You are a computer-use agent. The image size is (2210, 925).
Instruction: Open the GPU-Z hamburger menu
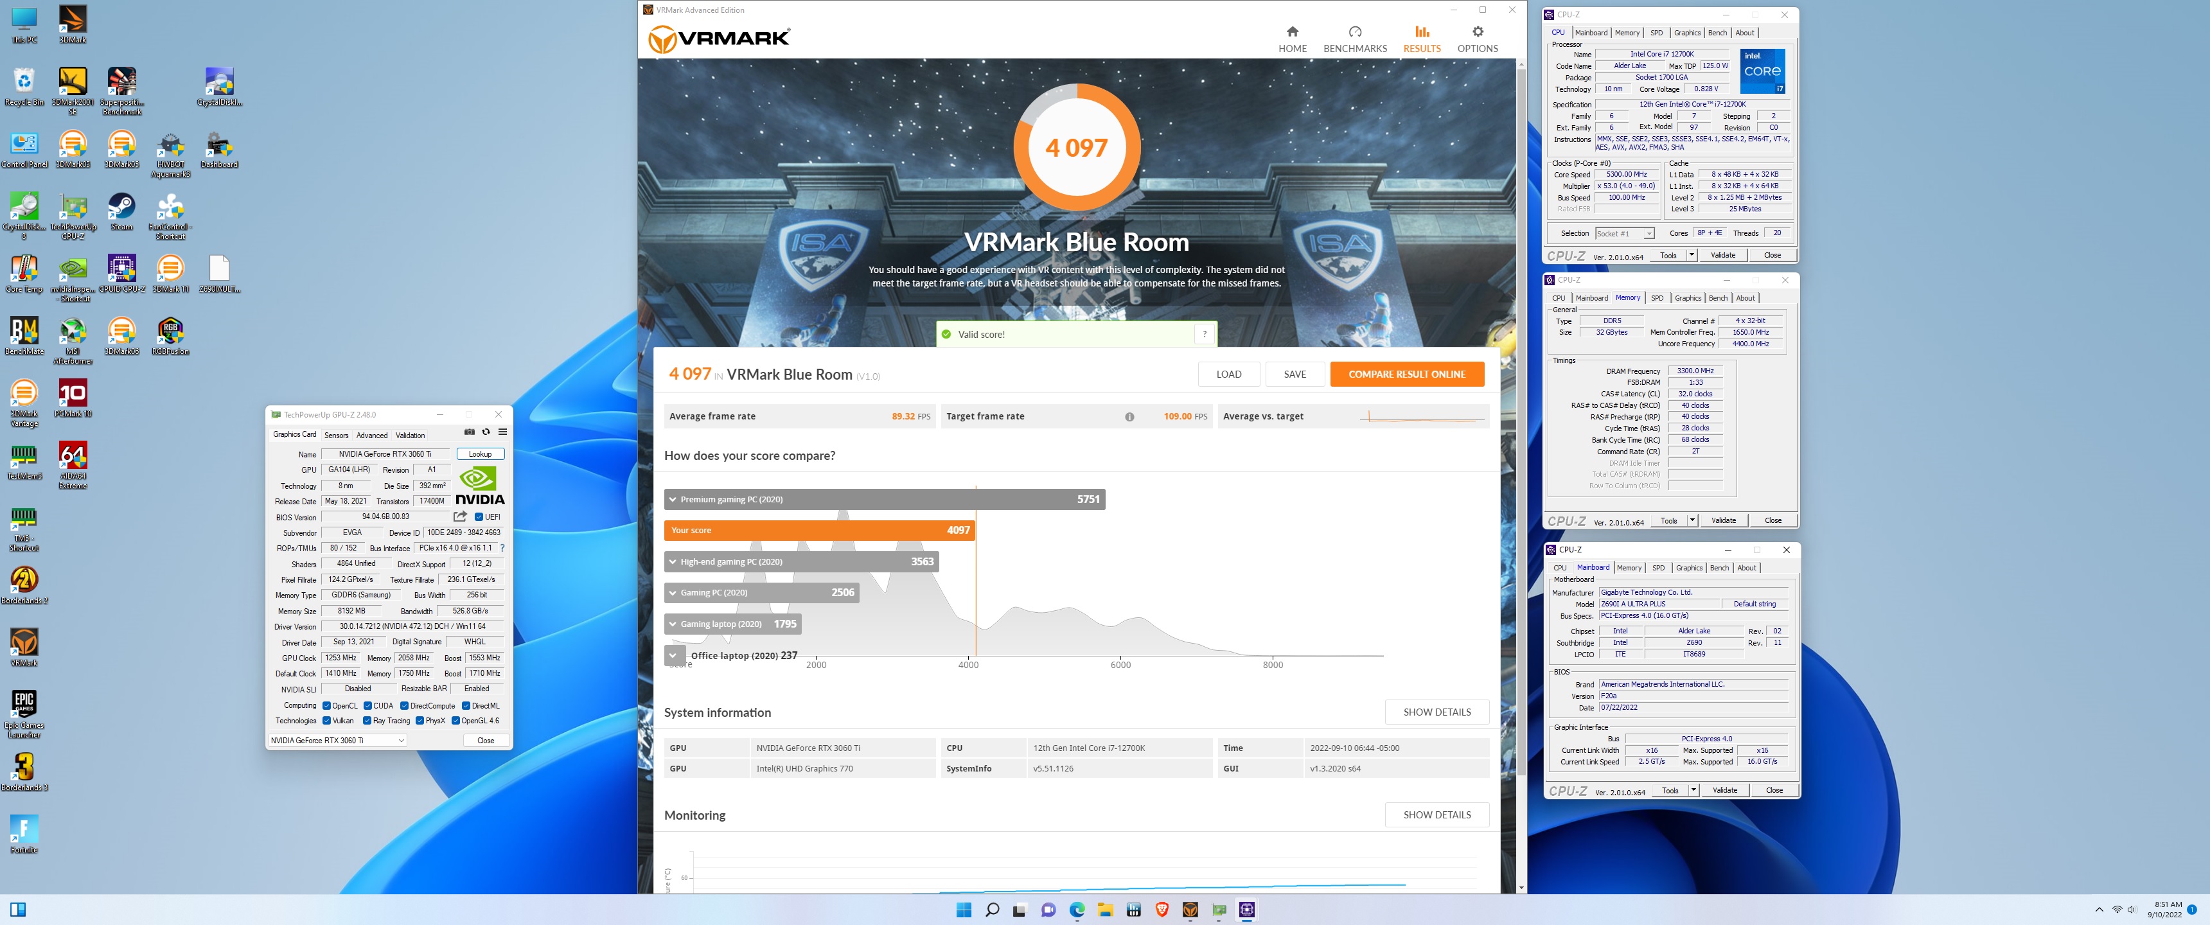[503, 432]
